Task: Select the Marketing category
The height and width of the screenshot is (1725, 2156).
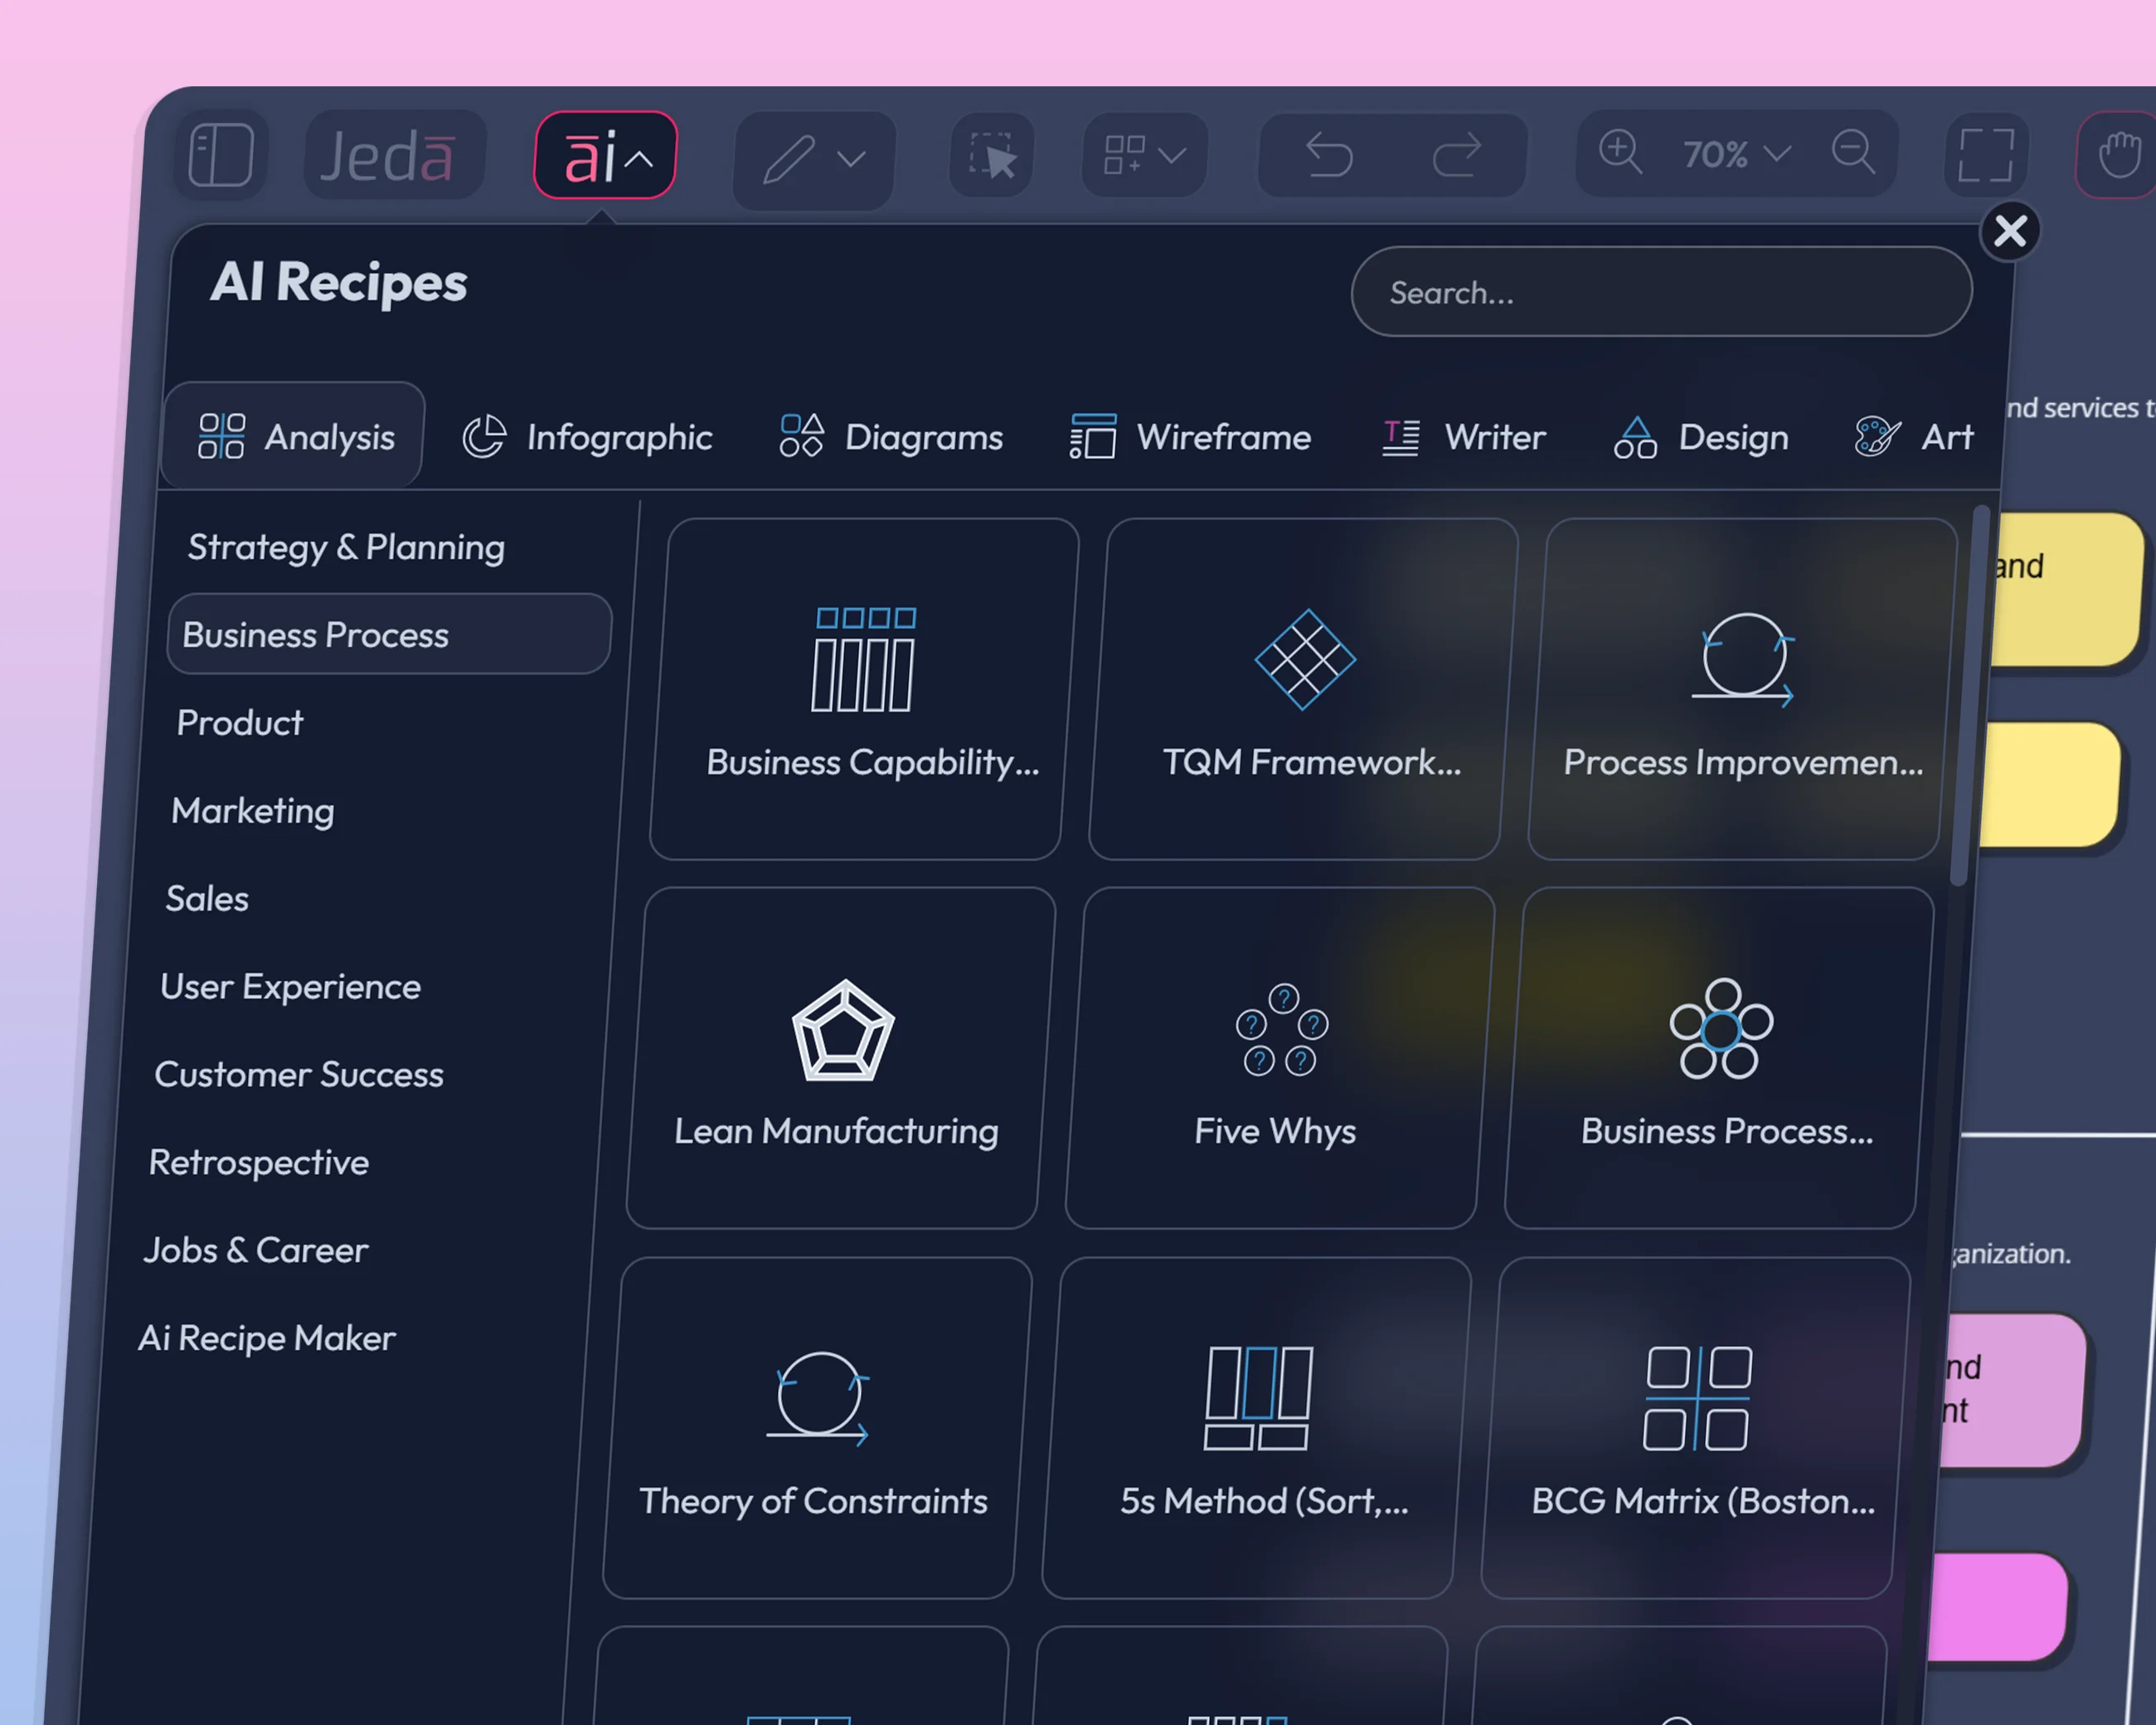Action: tap(252, 811)
